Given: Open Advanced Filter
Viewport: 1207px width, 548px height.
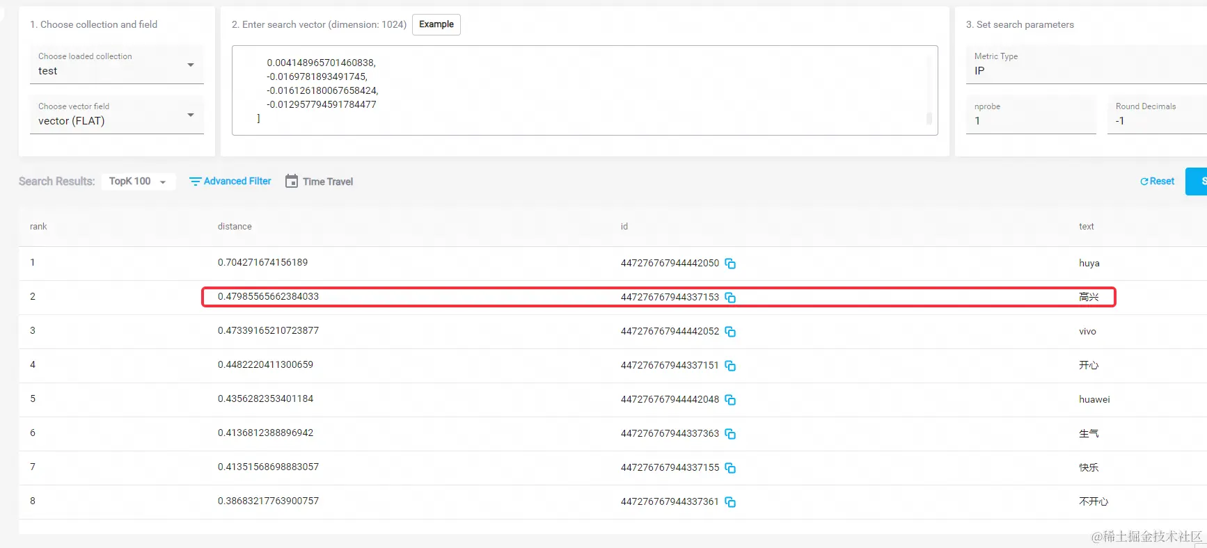Looking at the screenshot, I should [230, 182].
